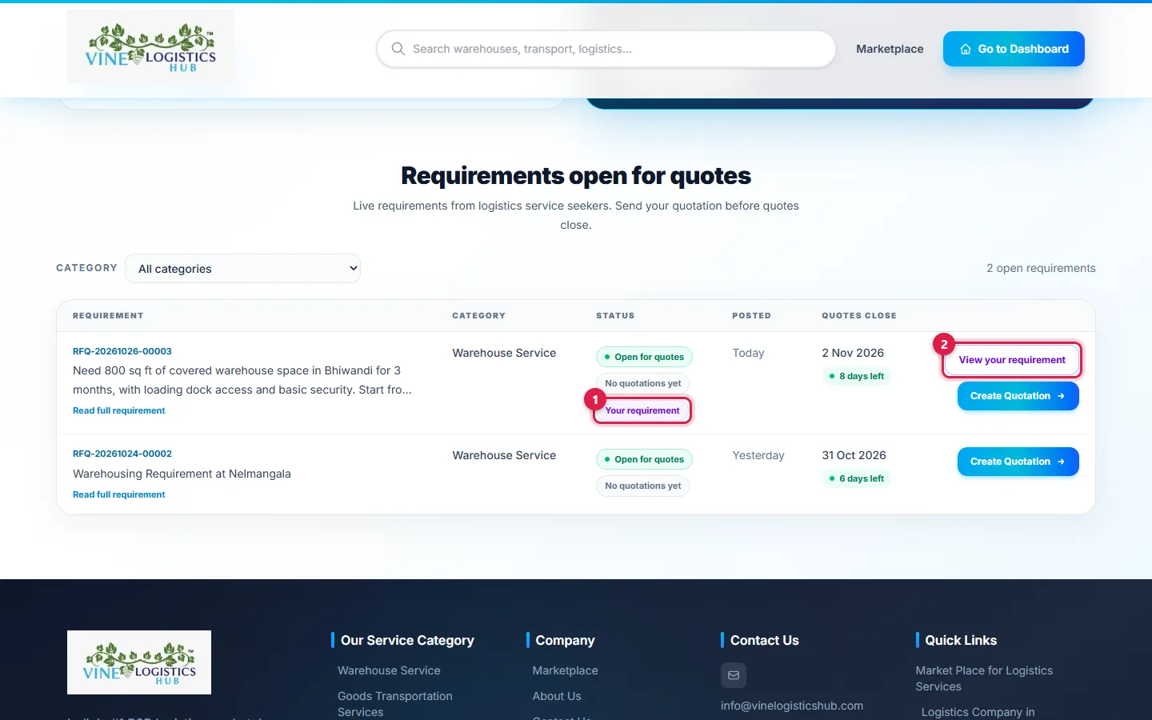Click the '2 open requirements' count
Viewport: 1152px width, 720px height.
coord(1041,268)
